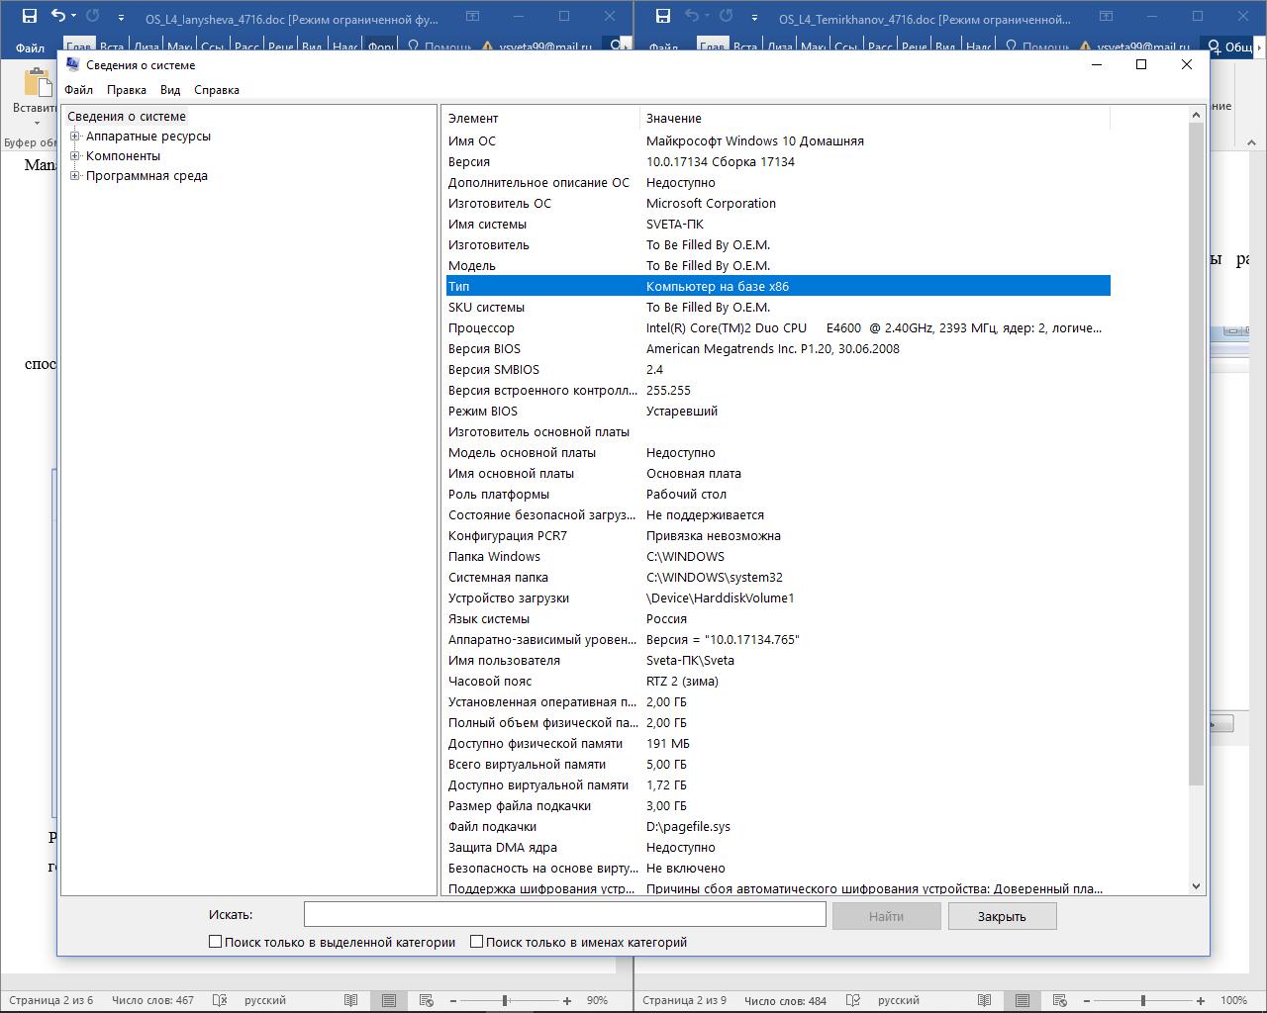Enable Поиск только в выделенной категории checkbox
Viewport: 1267px width, 1013px height.
click(215, 942)
